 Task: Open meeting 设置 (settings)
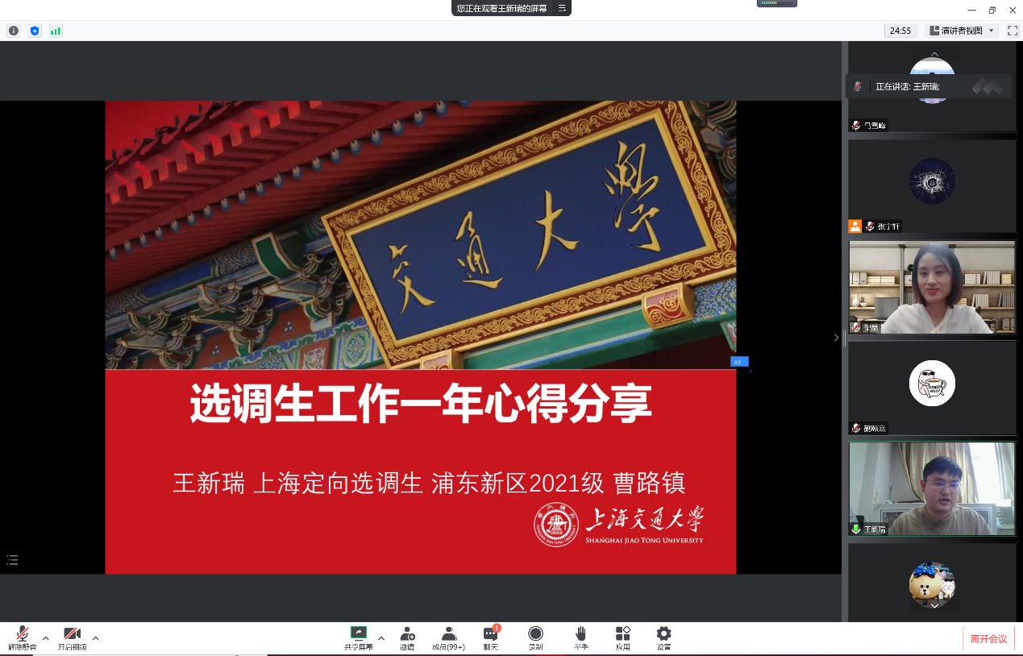pos(663,637)
